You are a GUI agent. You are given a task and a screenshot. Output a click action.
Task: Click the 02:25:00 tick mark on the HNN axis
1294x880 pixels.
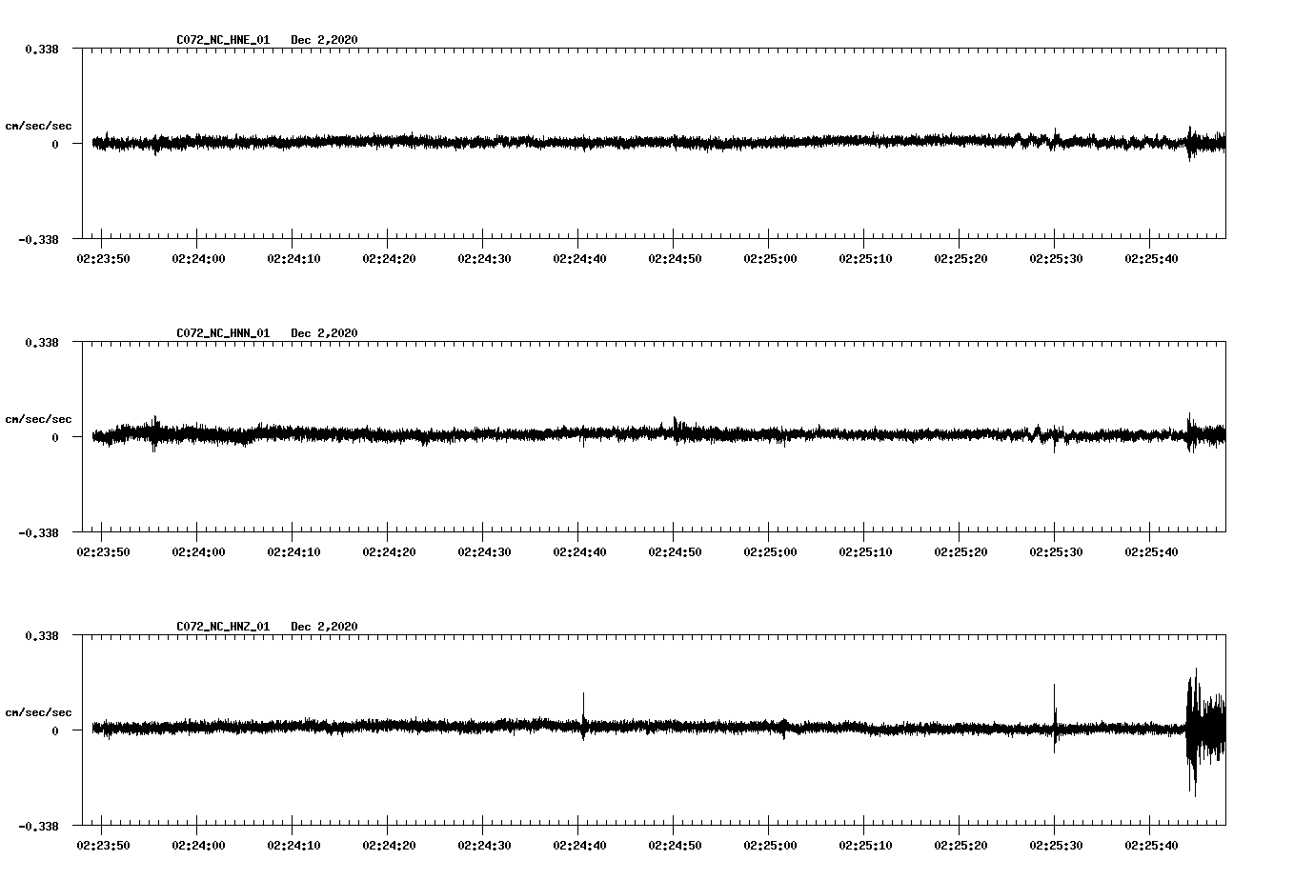[x=767, y=535]
